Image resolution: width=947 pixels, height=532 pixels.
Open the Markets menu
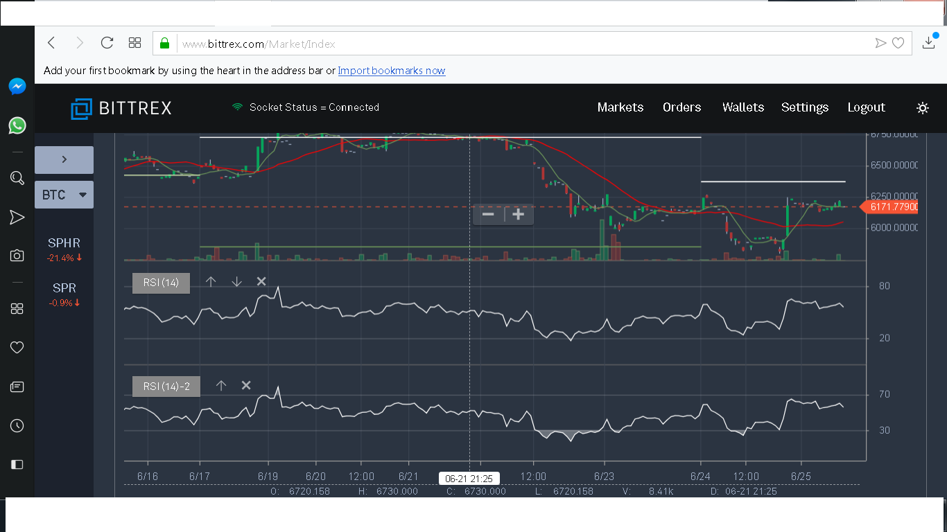click(620, 107)
